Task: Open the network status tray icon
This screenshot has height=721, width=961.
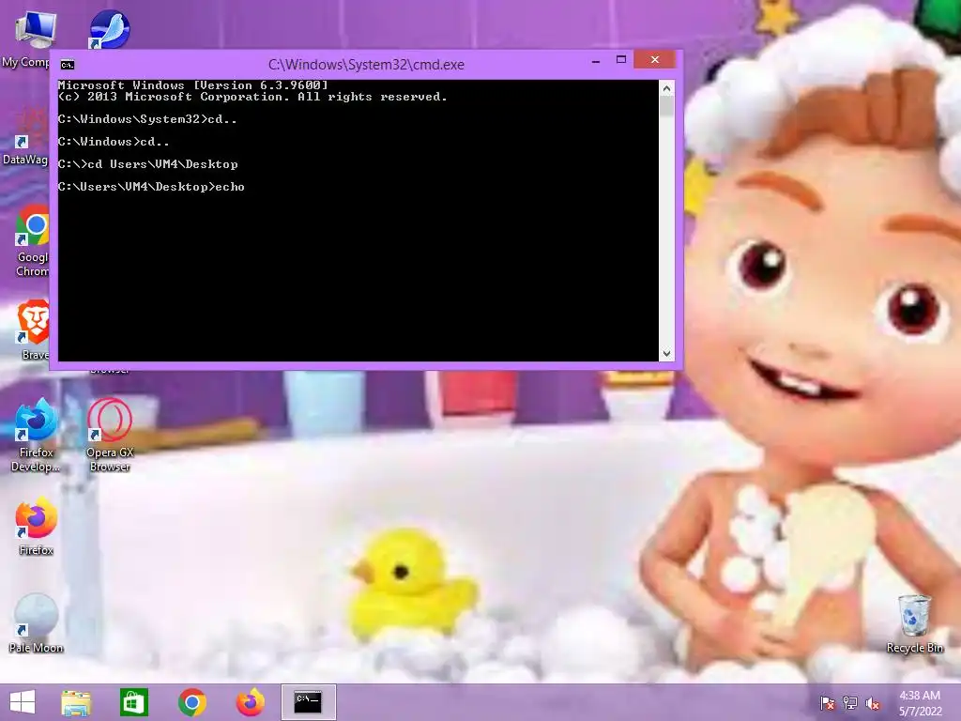Action: 850,703
